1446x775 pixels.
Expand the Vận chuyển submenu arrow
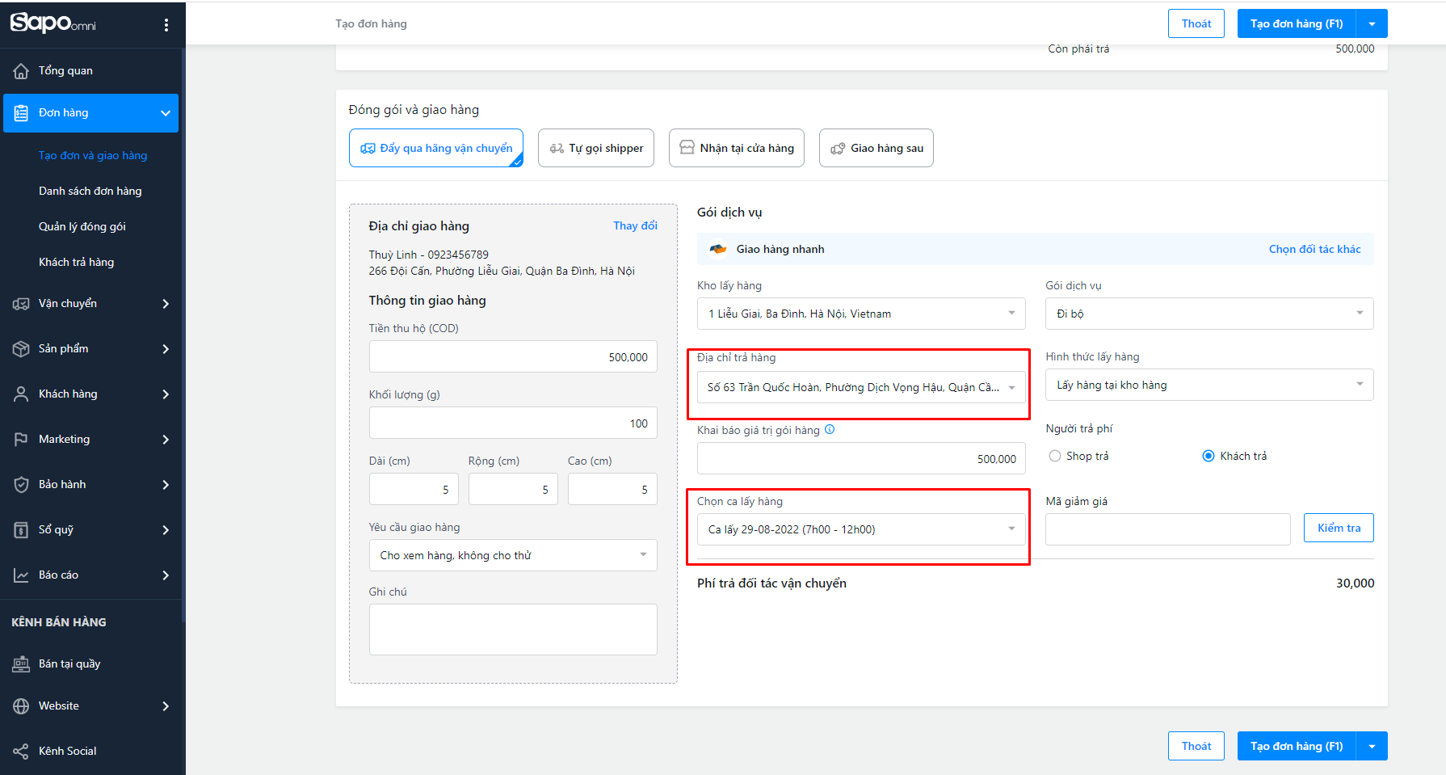click(x=166, y=304)
